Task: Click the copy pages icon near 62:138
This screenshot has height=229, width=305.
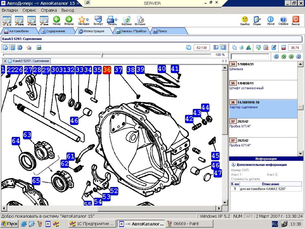Action: pyautogui.click(x=189, y=48)
